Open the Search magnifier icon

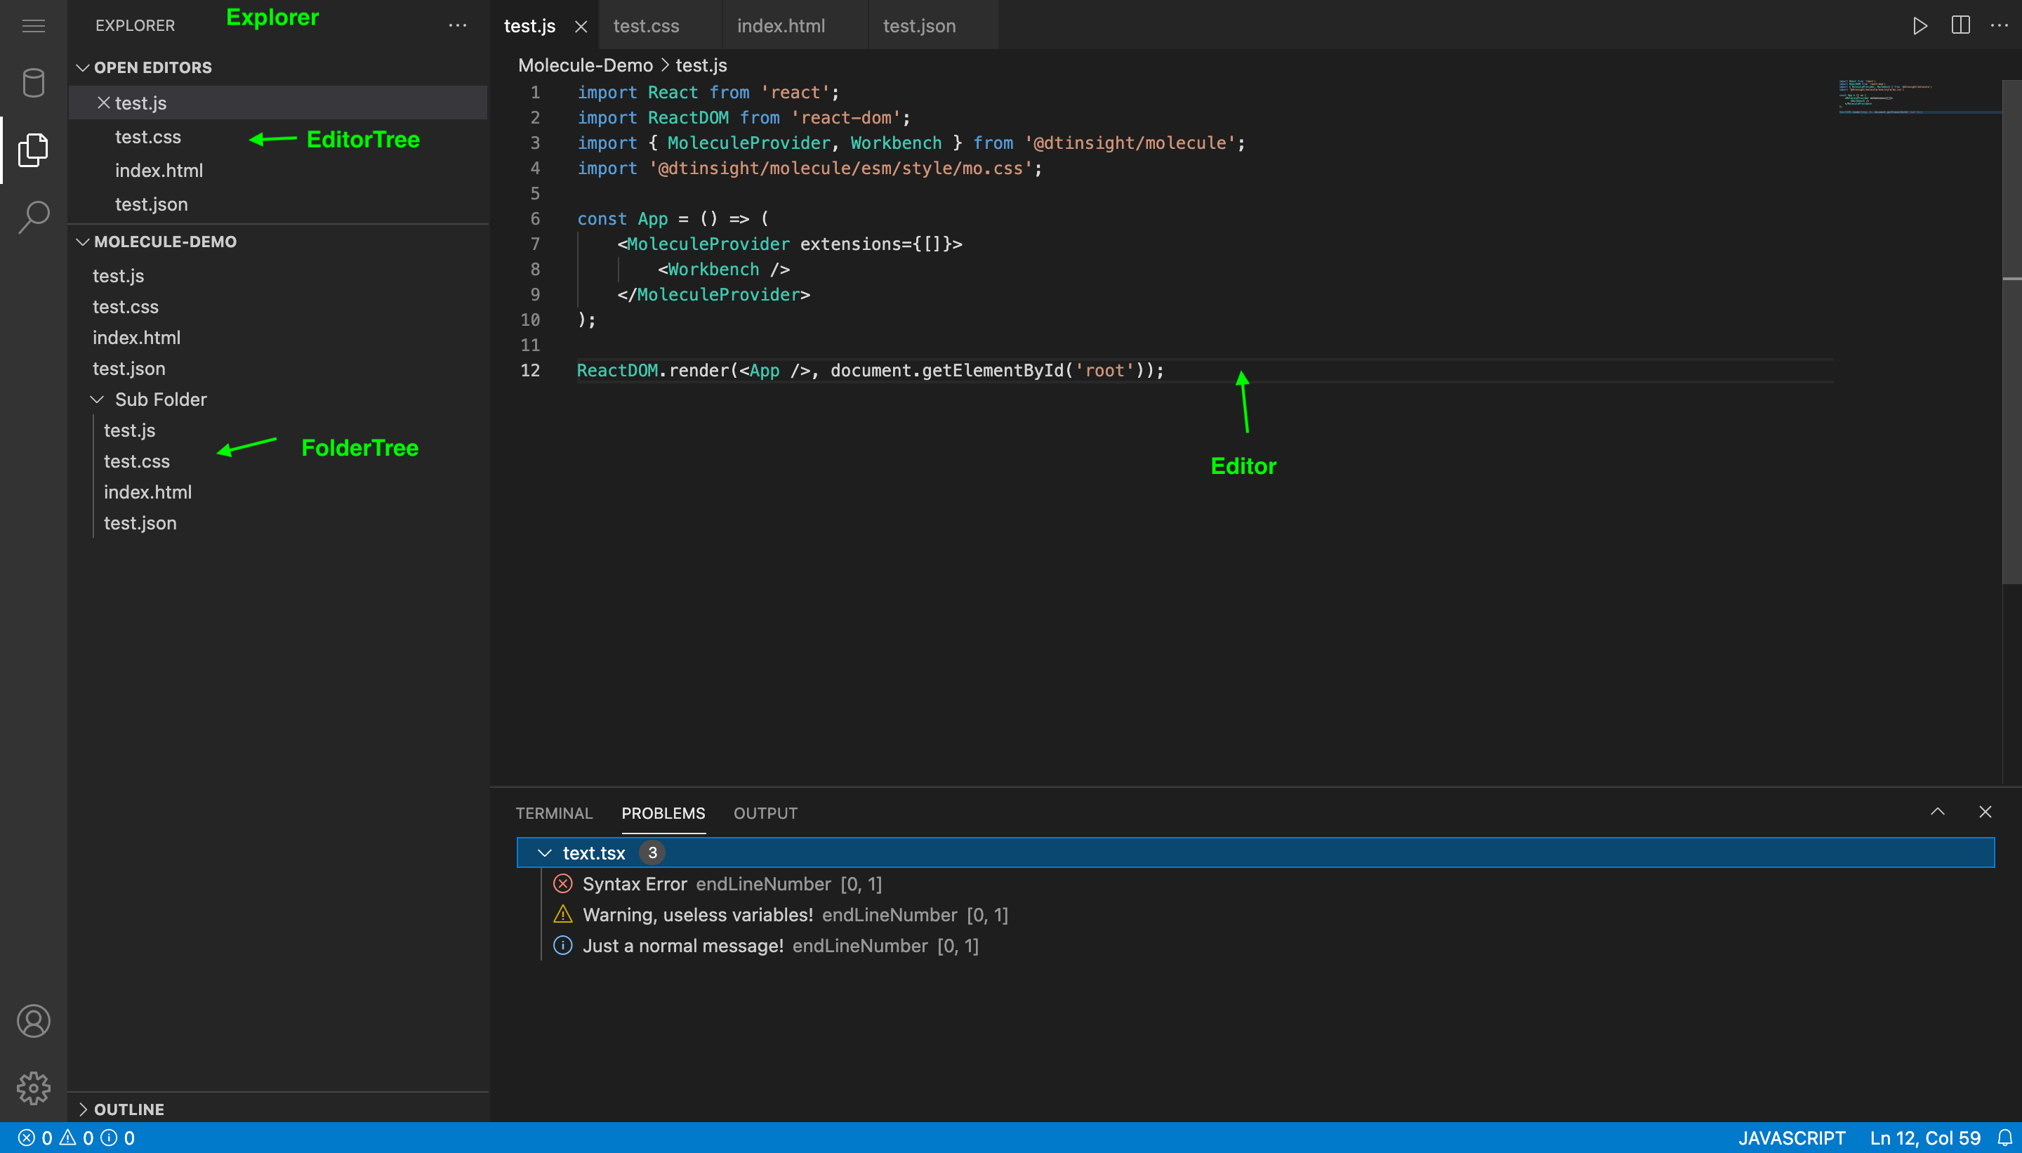point(33,216)
